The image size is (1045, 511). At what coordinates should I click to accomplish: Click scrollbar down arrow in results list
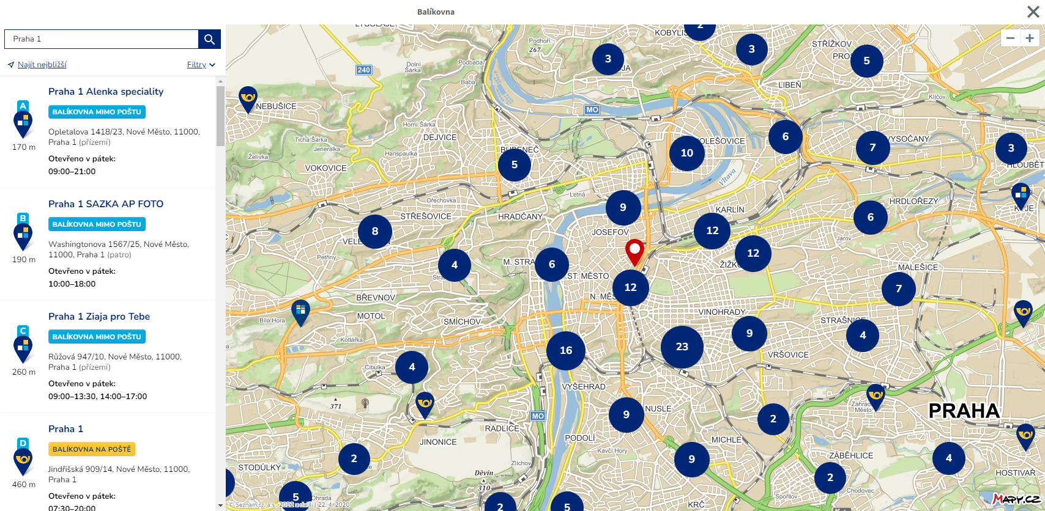pos(220,505)
